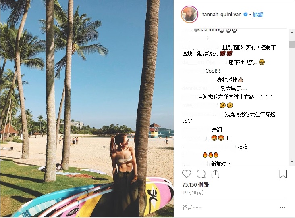This screenshot has height=218, width=295.
Task: Click the commenter name before 新加坡？
Action: click(x=196, y=163)
